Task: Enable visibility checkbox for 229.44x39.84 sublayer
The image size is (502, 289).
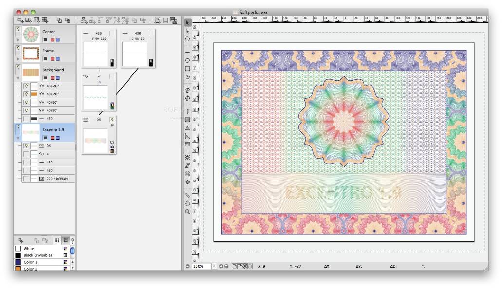Action: (x=26, y=179)
